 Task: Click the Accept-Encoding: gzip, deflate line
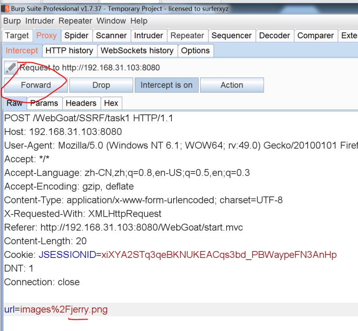point(69,187)
